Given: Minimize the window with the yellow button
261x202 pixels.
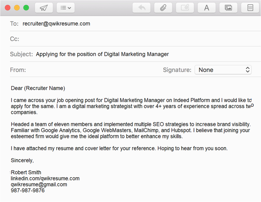Looking at the screenshot, I should pos(17,8).
